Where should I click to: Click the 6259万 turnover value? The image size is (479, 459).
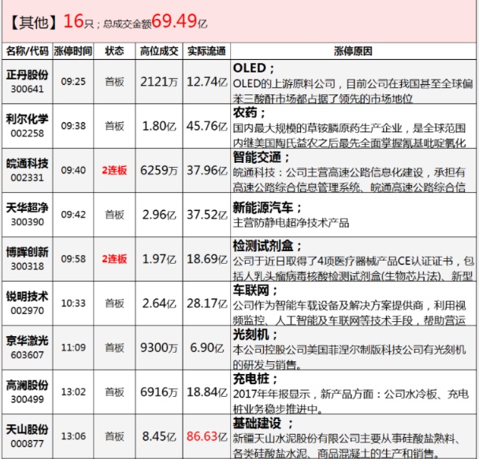(159, 170)
